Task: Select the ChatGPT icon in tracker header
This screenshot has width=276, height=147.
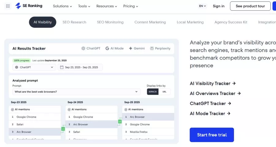Action: pos(83,48)
